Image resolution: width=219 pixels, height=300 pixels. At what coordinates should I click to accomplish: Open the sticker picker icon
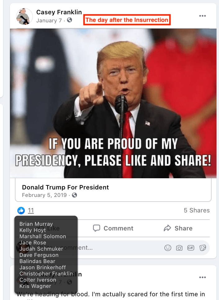[202, 248]
